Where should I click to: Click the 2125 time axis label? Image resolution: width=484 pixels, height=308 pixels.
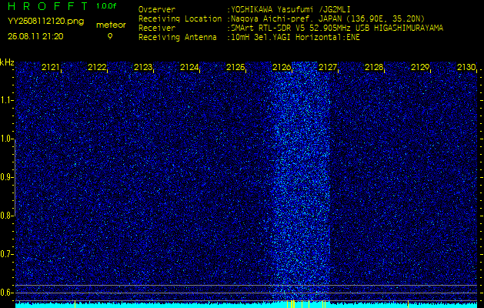(x=235, y=67)
